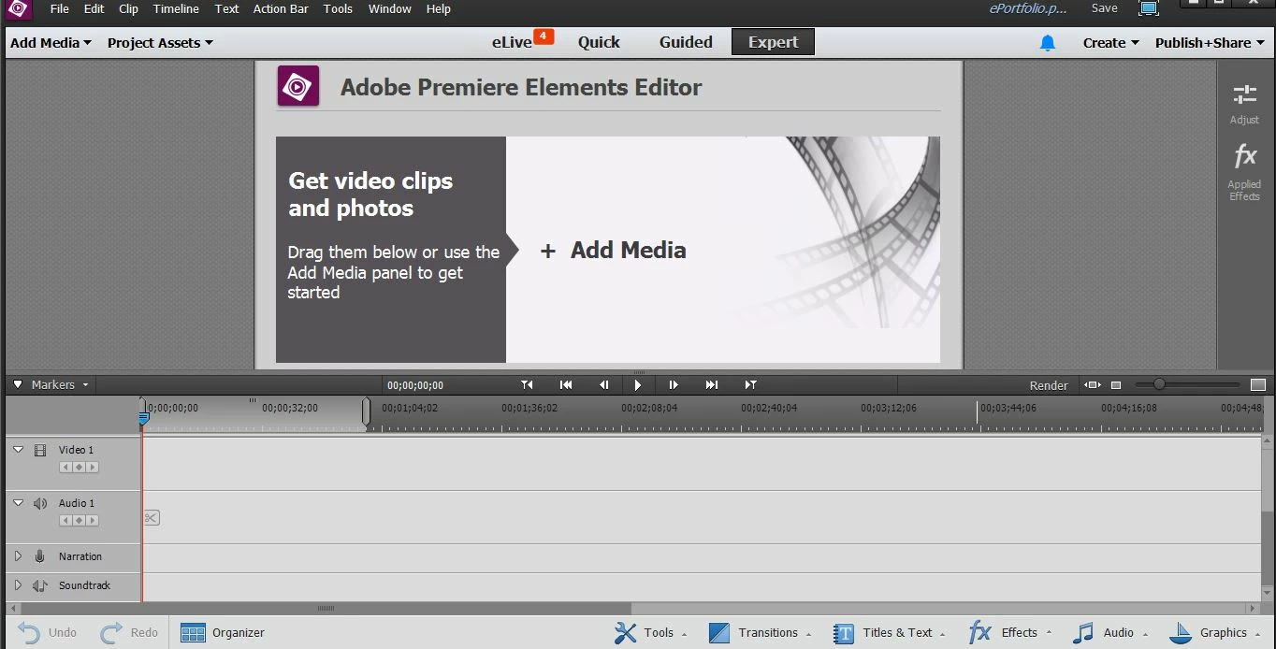Expand the Project Assets dropdown
Screen dimensions: 1276x649
(160, 43)
